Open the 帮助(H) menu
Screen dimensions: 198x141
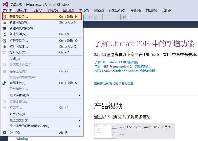tap(167, 10)
